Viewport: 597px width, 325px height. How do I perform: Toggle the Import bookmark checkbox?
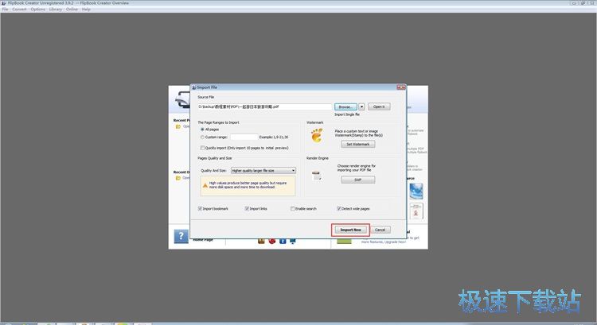200,209
